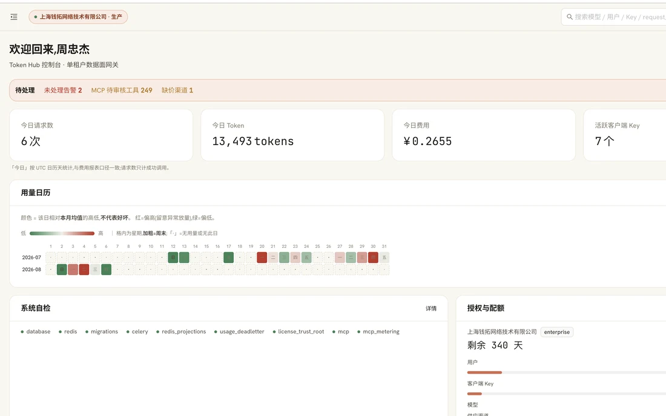Select the 2026-07 day 27 calendar cell

click(x=340, y=258)
